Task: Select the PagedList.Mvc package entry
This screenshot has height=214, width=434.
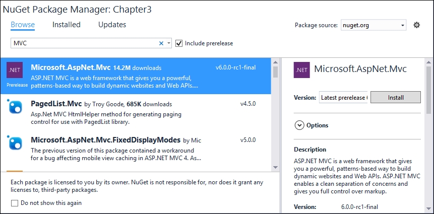Action: click(x=136, y=112)
